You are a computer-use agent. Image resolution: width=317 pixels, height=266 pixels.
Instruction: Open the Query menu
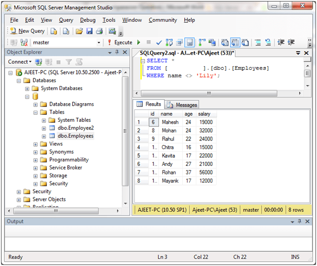click(66, 20)
